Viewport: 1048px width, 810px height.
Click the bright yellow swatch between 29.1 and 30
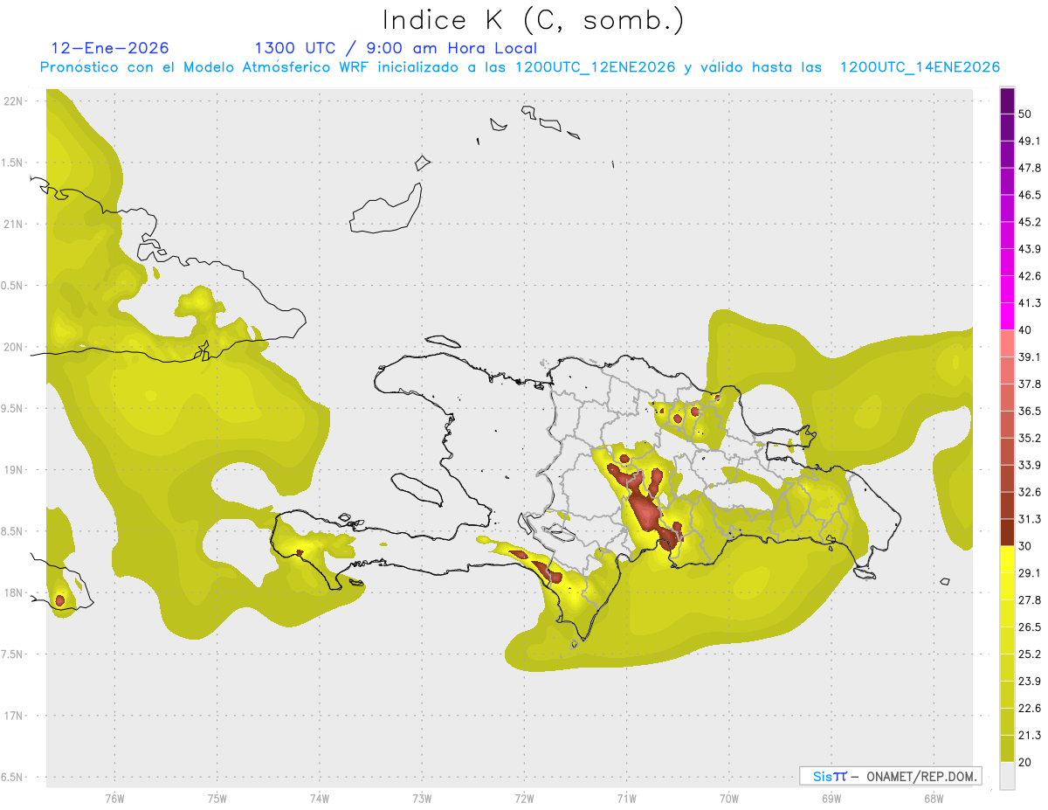click(1008, 560)
